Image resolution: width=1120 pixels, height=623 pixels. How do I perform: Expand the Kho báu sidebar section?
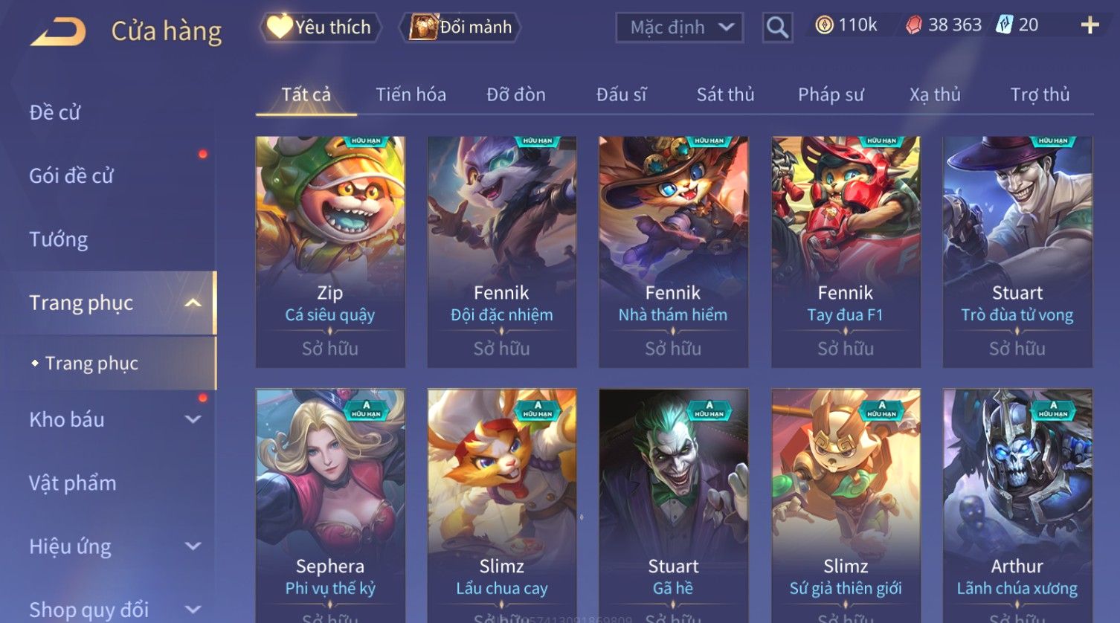point(193,419)
